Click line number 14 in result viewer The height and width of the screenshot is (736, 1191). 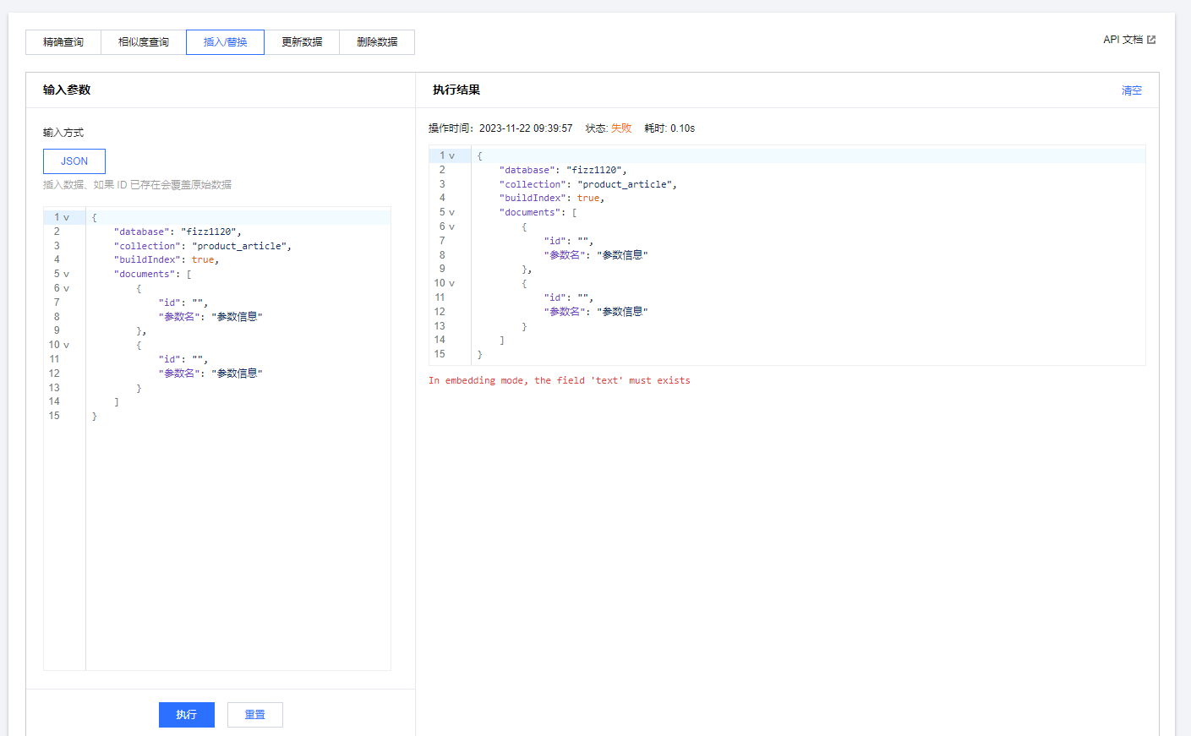440,340
